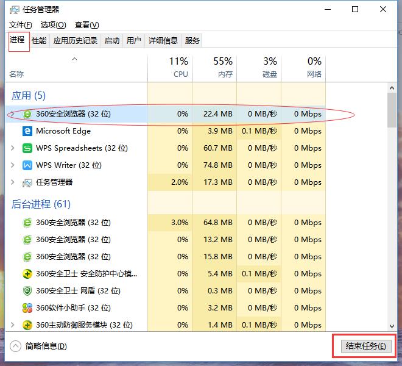This screenshot has height=366, width=402.
Task: Click the 360安全卫士 网盾 shield icon
Action: coord(27,291)
